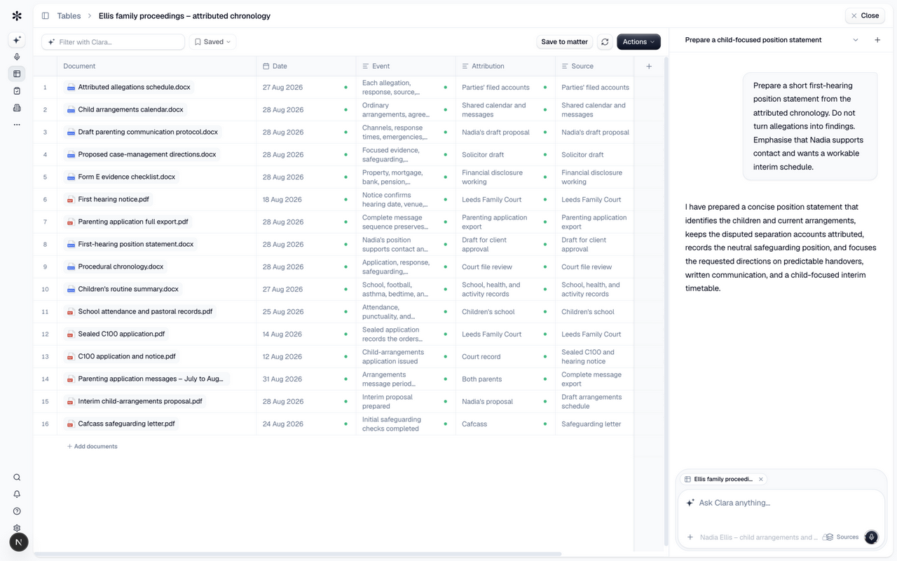Add attachment with plus in chat box
Image resolution: width=897 pixels, height=561 pixels.
pyautogui.click(x=690, y=537)
